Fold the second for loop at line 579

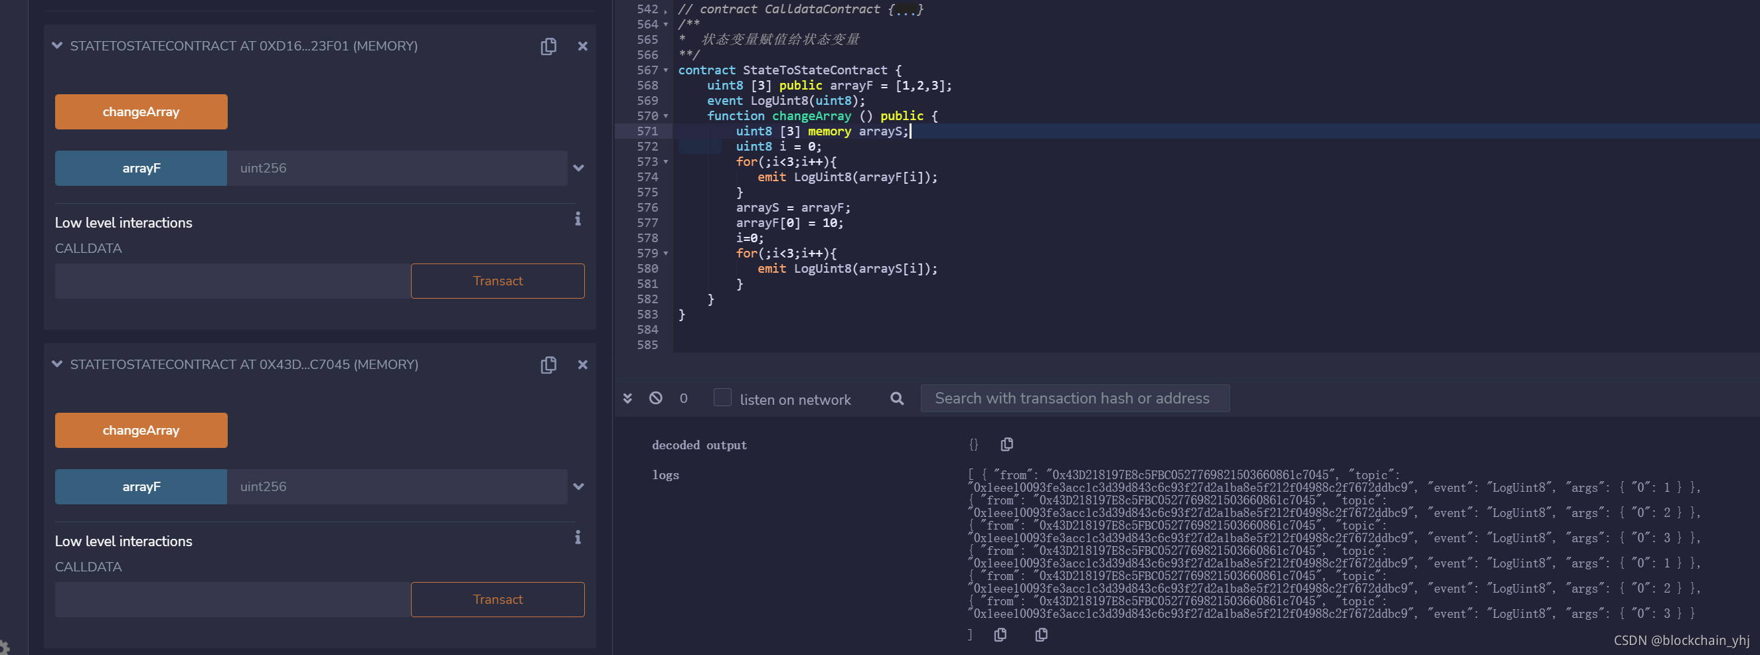[665, 254]
